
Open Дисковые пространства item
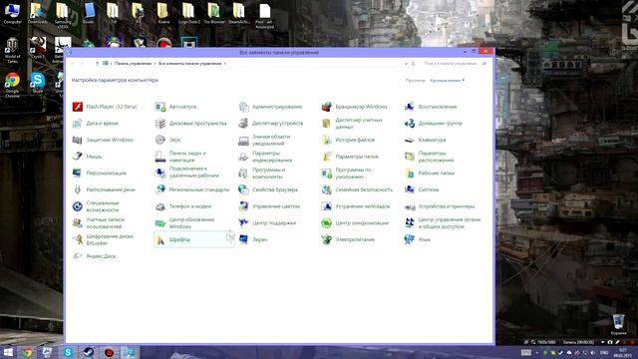190,124
